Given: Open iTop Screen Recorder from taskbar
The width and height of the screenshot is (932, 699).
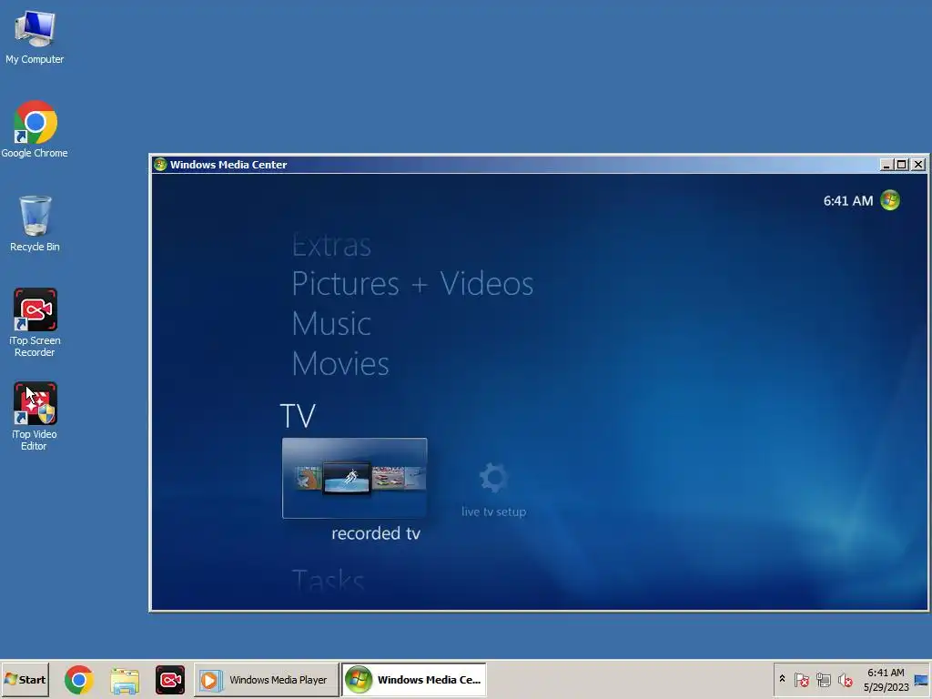Looking at the screenshot, I should pyautogui.click(x=170, y=680).
